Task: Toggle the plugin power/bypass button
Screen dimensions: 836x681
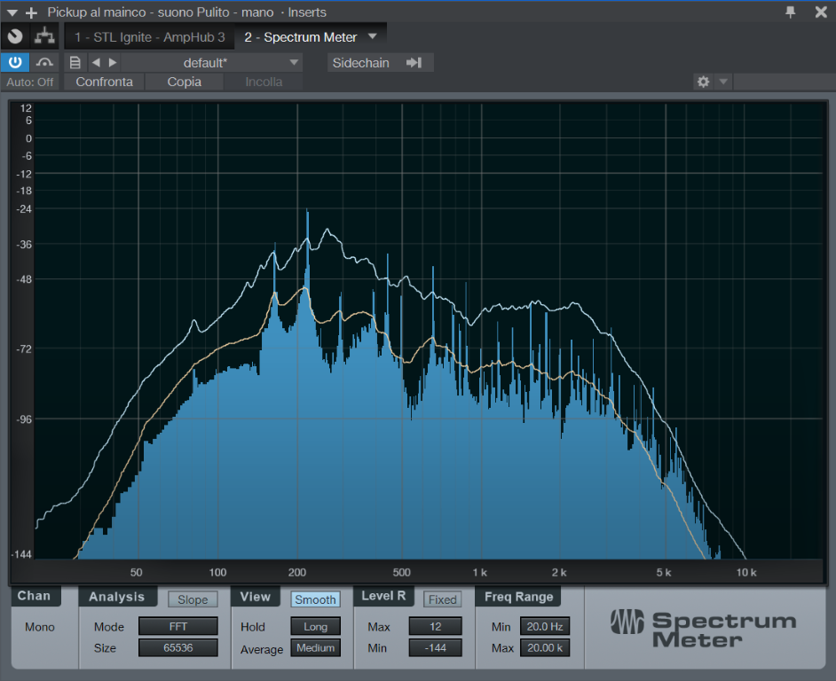Action: coord(15,62)
